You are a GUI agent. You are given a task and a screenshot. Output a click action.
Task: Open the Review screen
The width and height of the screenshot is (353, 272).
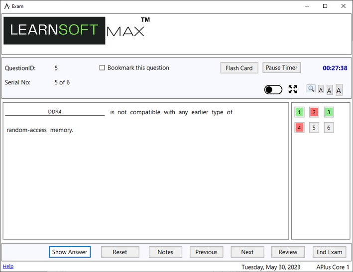(x=288, y=252)
